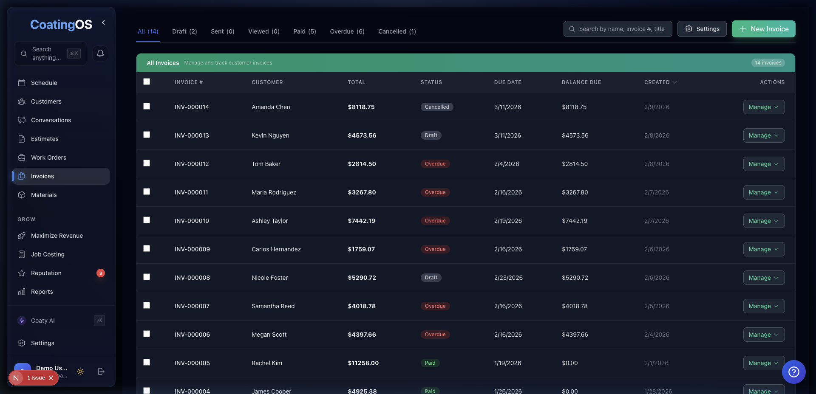The width and height of the screenshot is (816, 394).
Task: Click the notification bell icon
Action: pyautogui.click(x=100, y=53)
